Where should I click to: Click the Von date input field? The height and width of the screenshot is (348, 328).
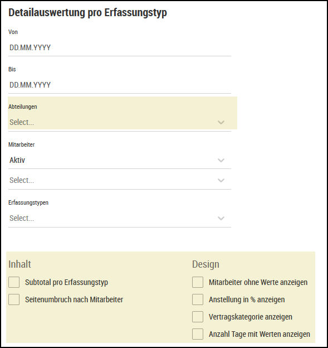click(x=120, y=48)
